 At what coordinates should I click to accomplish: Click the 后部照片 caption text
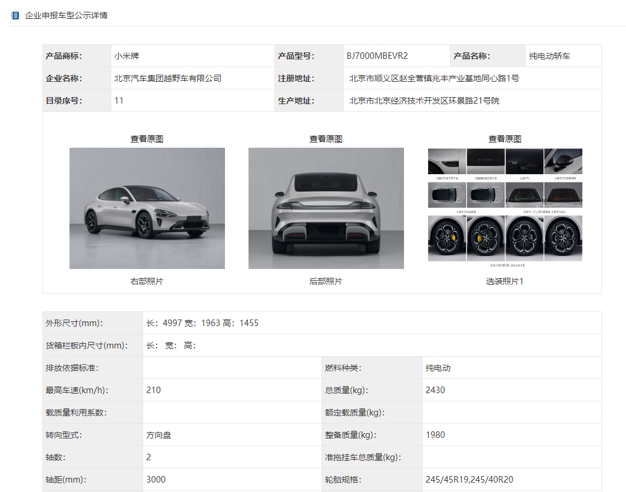pos(326,281)
